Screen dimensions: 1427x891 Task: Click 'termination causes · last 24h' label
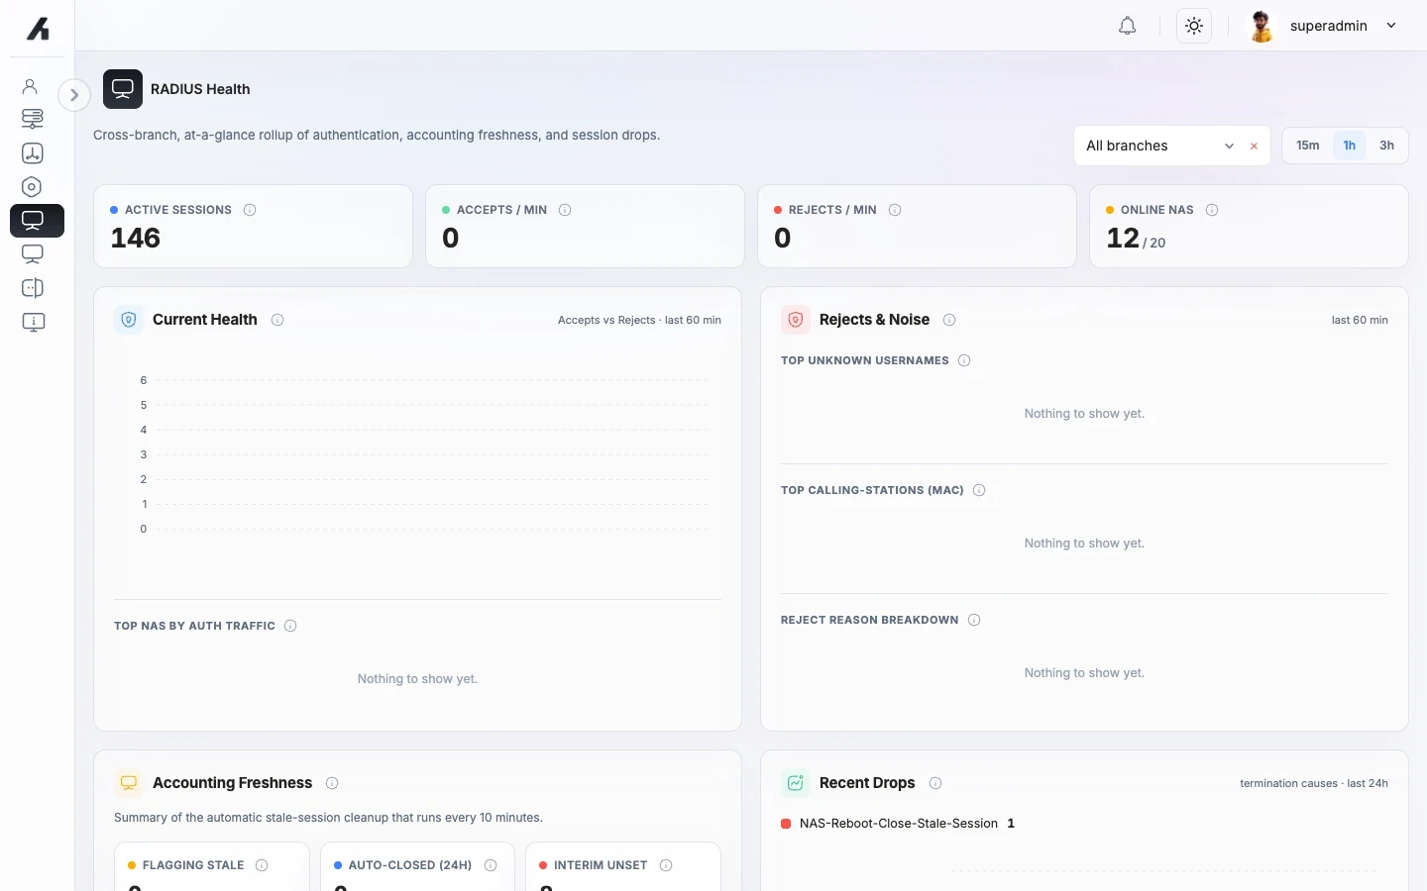(x=1314, y=783)
